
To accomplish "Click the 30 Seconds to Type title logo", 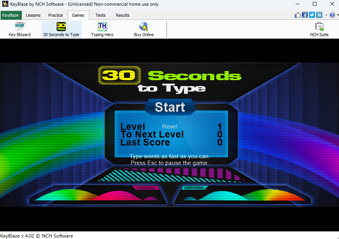I will coord(170,80).
